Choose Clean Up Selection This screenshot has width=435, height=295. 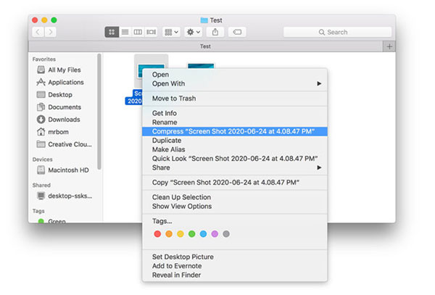235,197
